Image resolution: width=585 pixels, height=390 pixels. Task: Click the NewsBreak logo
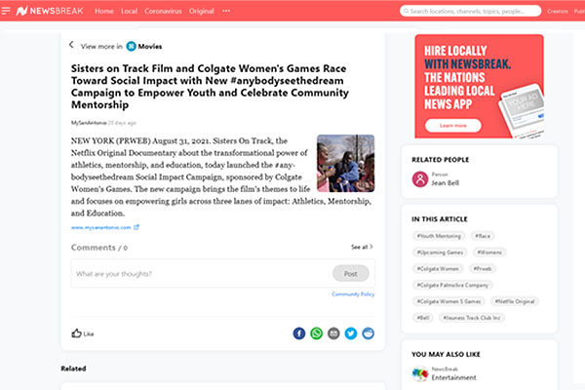click(50, 11)
